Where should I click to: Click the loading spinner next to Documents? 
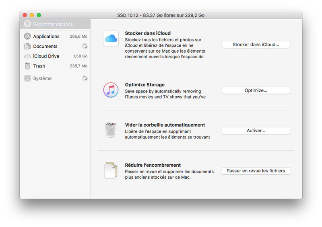(85, 46)
